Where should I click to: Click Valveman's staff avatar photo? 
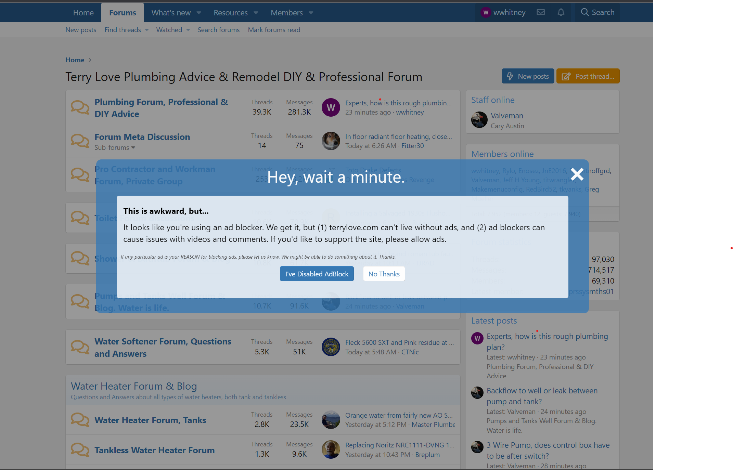[x=479, y=120]
